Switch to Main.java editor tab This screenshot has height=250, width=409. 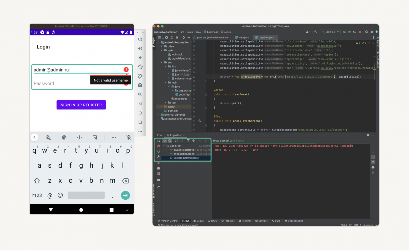(x=243, y=37)
